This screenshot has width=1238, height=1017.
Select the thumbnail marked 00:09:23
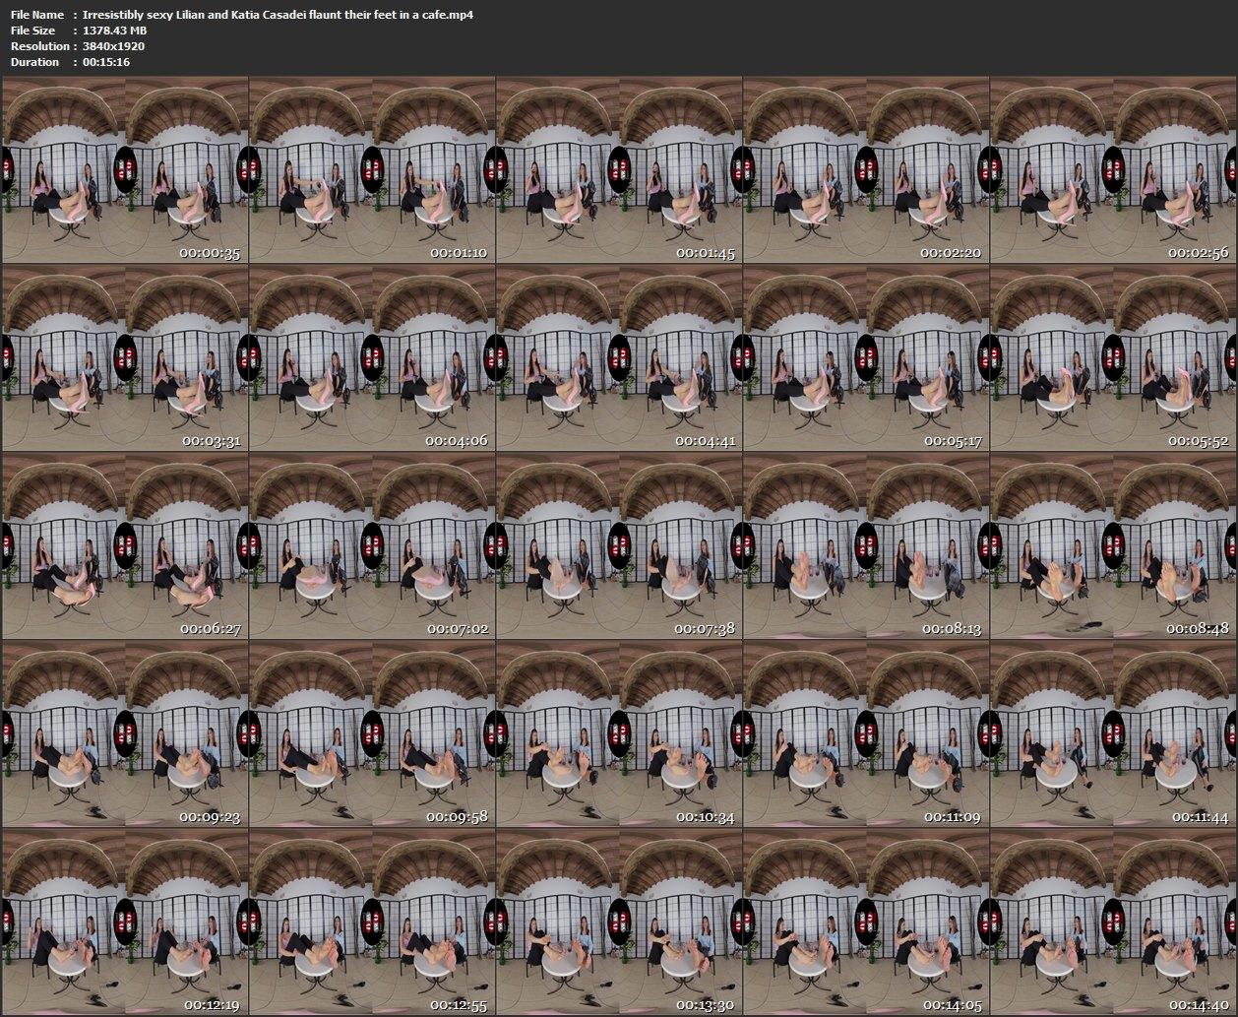tap(125, 734)
